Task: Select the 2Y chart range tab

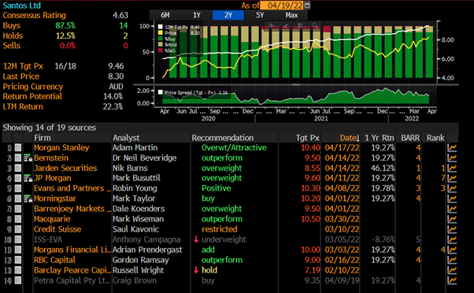Action: tap(228, 15)
